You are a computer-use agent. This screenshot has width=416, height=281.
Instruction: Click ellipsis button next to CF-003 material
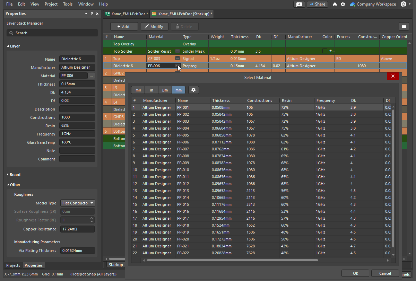coord(177,59)
